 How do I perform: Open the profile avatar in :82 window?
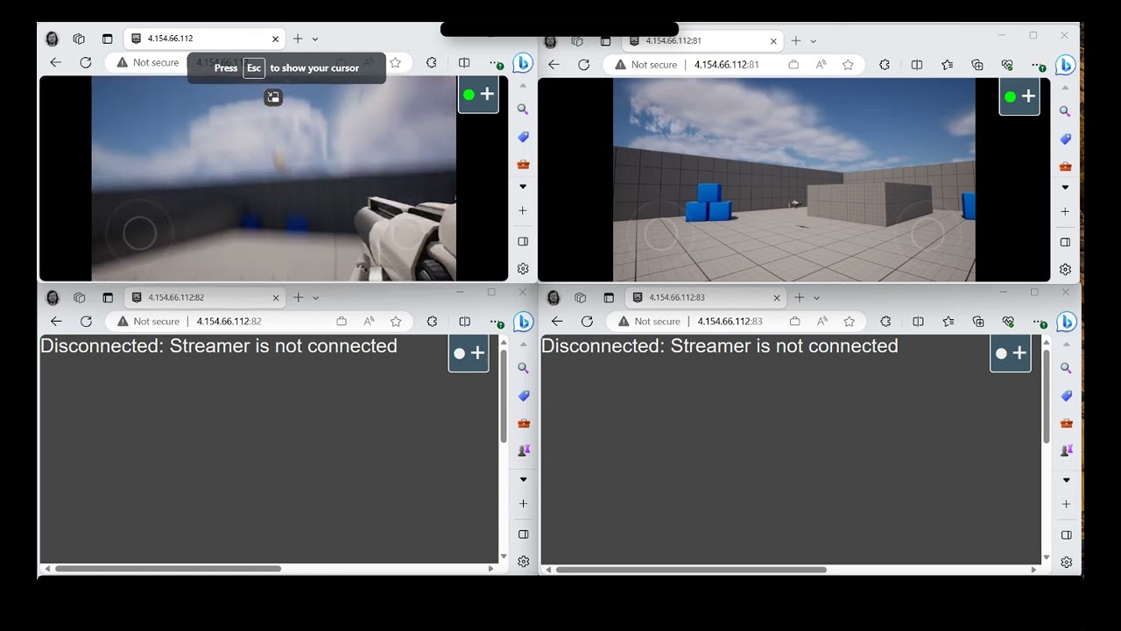tap(53, 298)
